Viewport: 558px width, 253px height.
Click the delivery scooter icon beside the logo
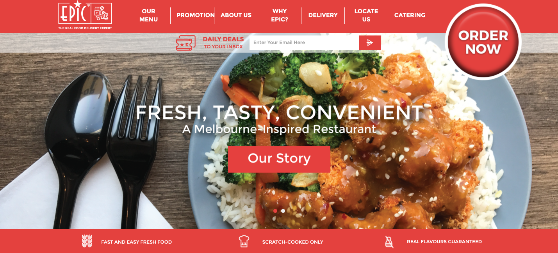pyautogui.click(x=102, y=13)
